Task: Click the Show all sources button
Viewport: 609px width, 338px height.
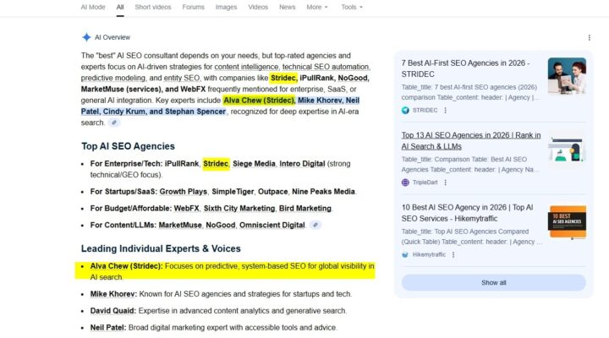Action: click(494, 282)
